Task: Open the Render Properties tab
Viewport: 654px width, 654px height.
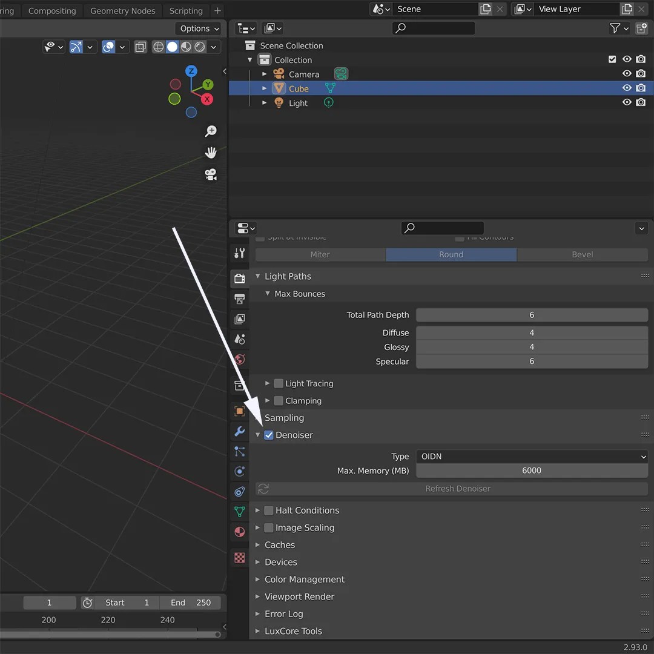Action: pyautogui.click(x=239, y=279)
